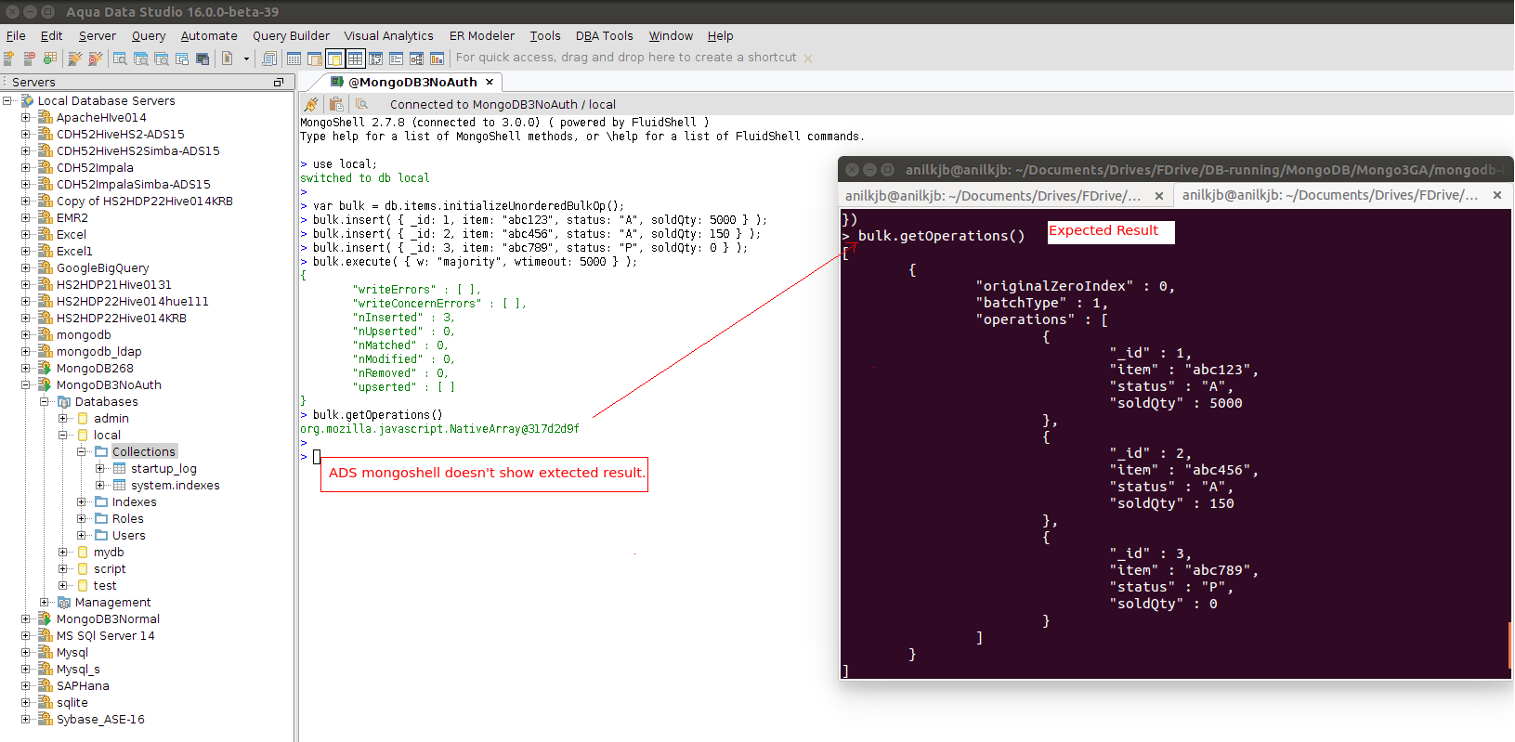Click the MS SQl Server 14 server icon
Viewport: 1515px width, 742px height.
pos(45,636)
